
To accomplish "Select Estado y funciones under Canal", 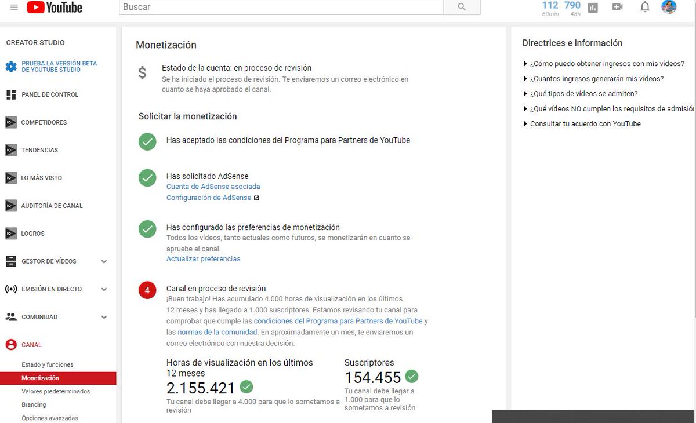I will 48,365.
